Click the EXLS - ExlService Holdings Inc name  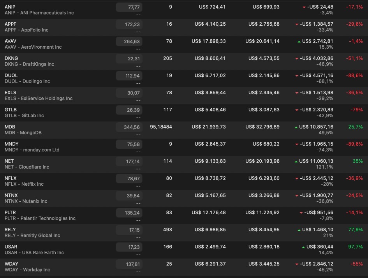tap(39, 99)
